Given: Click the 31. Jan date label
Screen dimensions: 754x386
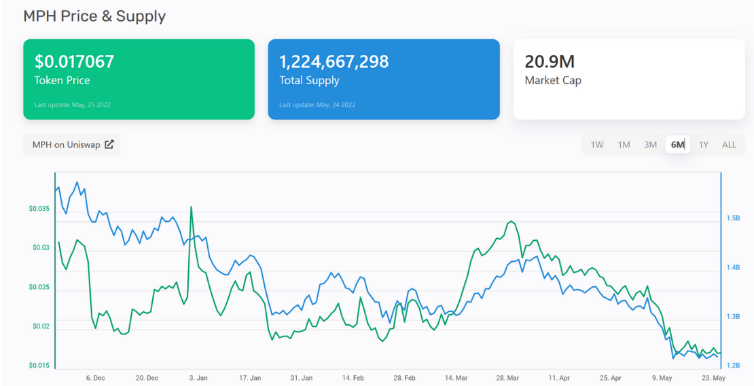Looking at the screenshot, I should [301, 379].
